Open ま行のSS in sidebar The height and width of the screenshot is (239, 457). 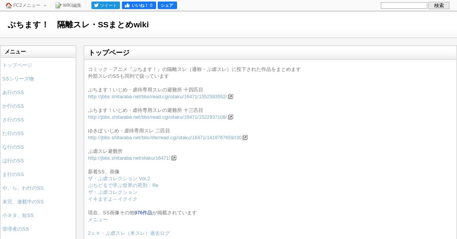click(x=13, y=175)
